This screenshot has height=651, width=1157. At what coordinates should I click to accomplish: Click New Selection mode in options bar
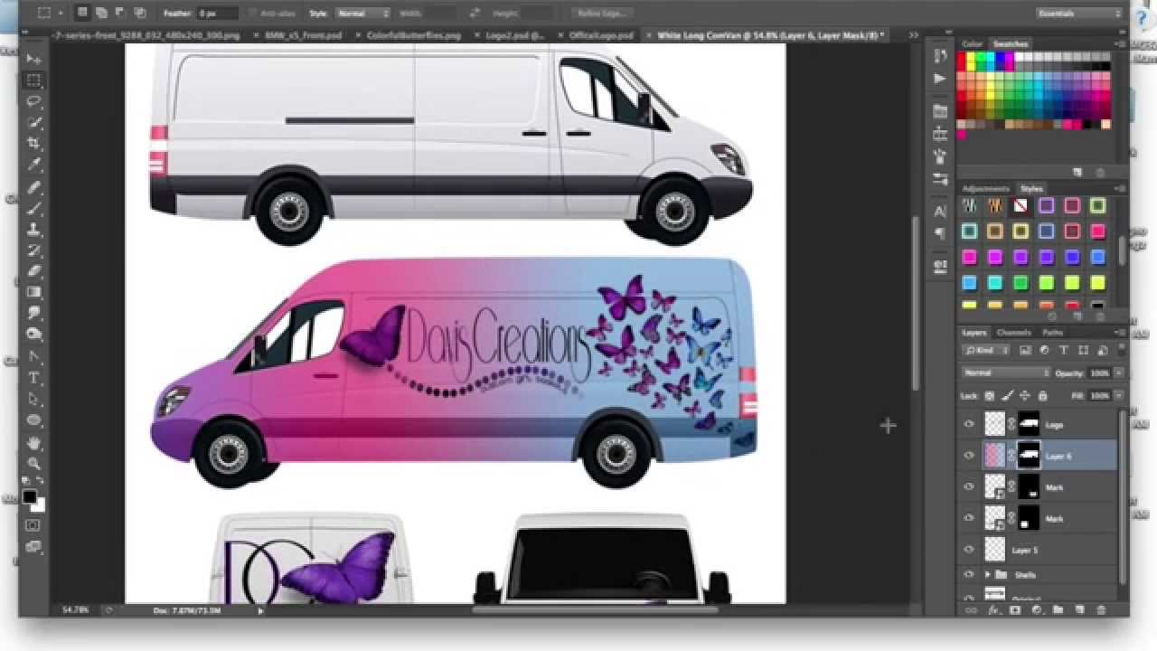(82, 14)
